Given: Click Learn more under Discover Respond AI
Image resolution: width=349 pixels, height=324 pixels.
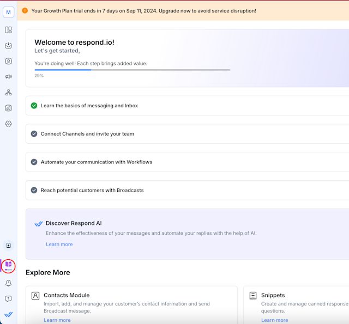Looking at the screenshot, I should pyautogui.click(x=59, y=244).
